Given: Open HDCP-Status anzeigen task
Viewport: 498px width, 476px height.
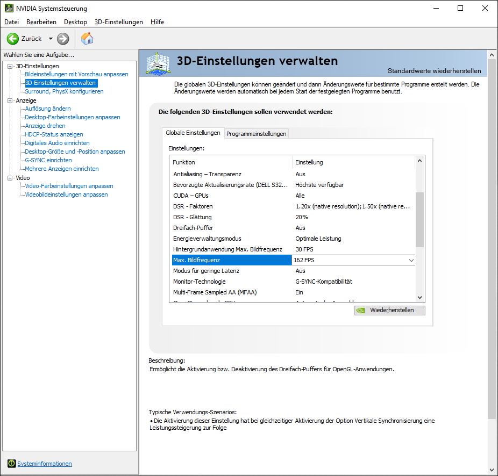Looking at the screenshot, I should [54, 134].
